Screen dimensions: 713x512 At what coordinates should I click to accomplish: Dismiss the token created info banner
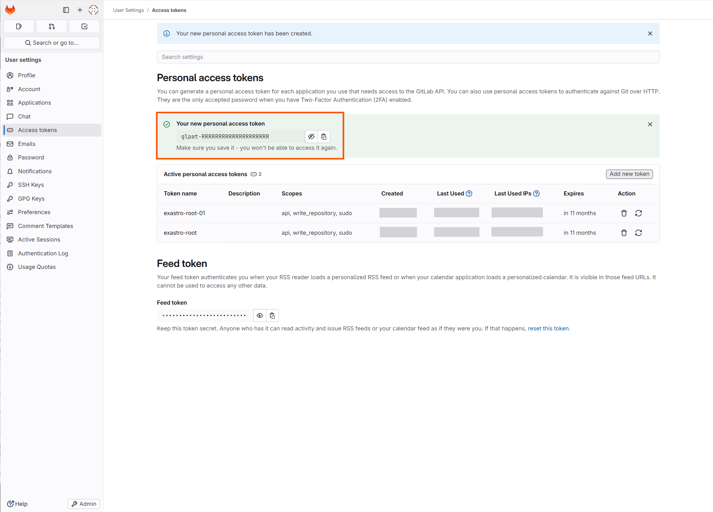pyautogui.click(x=650, y=33)
